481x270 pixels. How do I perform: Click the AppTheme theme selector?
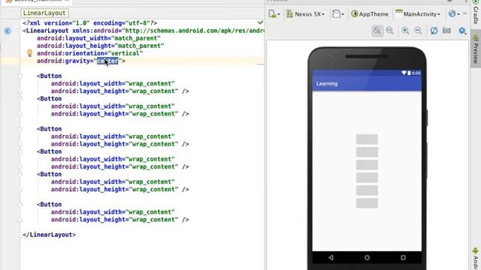tap(370, 14)
